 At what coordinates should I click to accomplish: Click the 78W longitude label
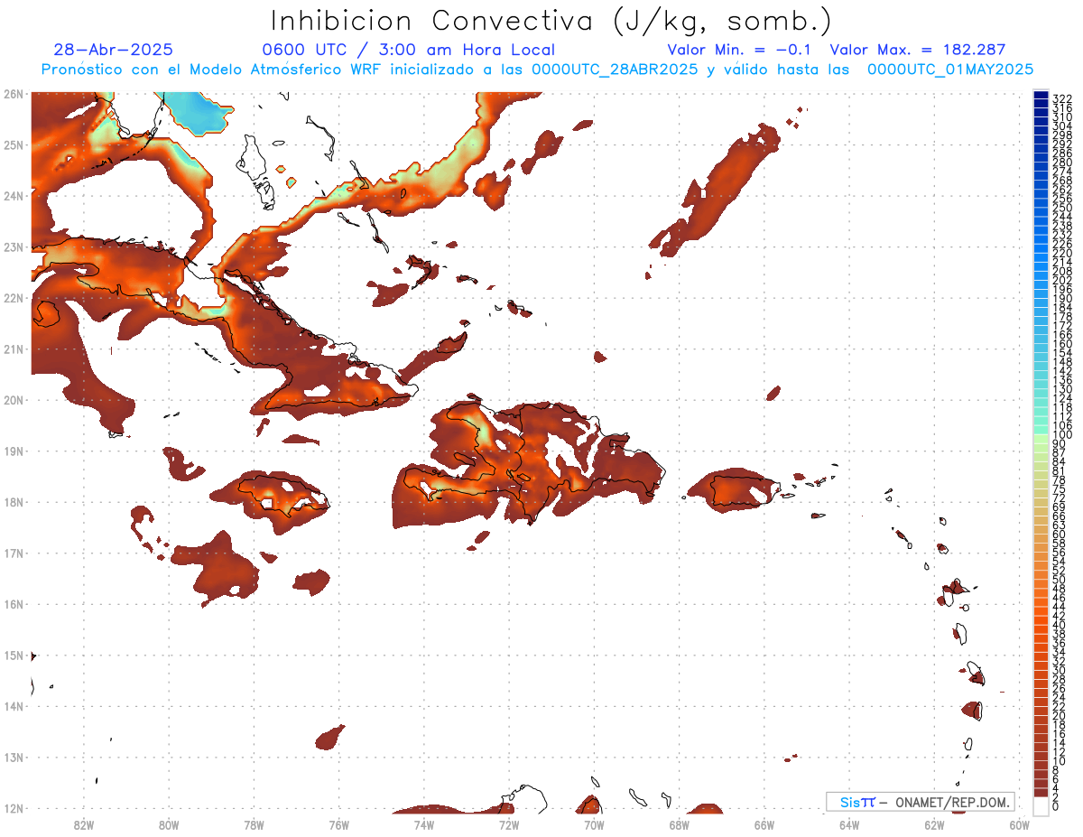[x=254, y=823]
